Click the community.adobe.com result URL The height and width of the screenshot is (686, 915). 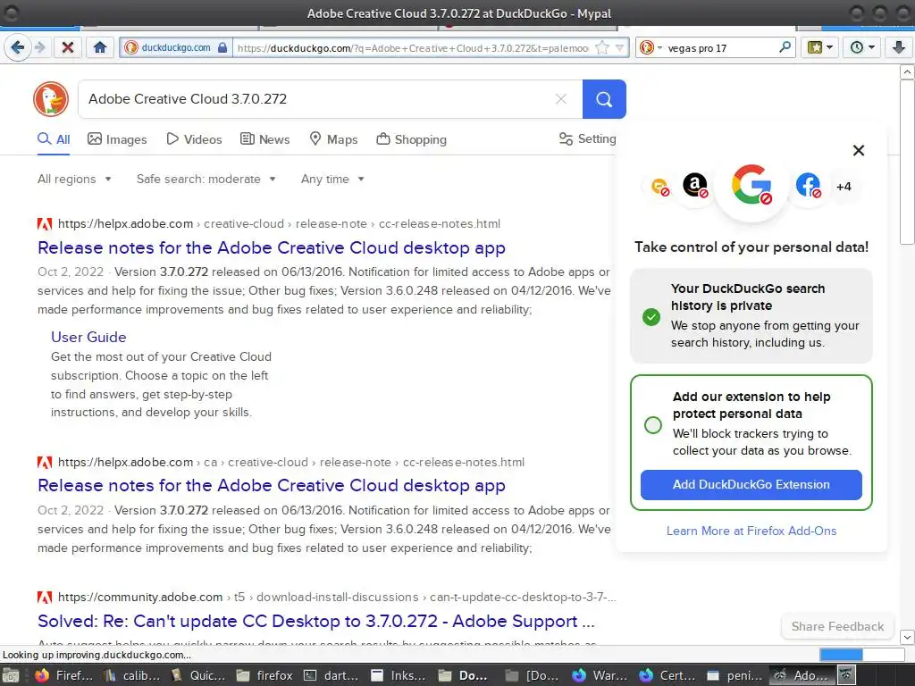click(x=337, y=598)
